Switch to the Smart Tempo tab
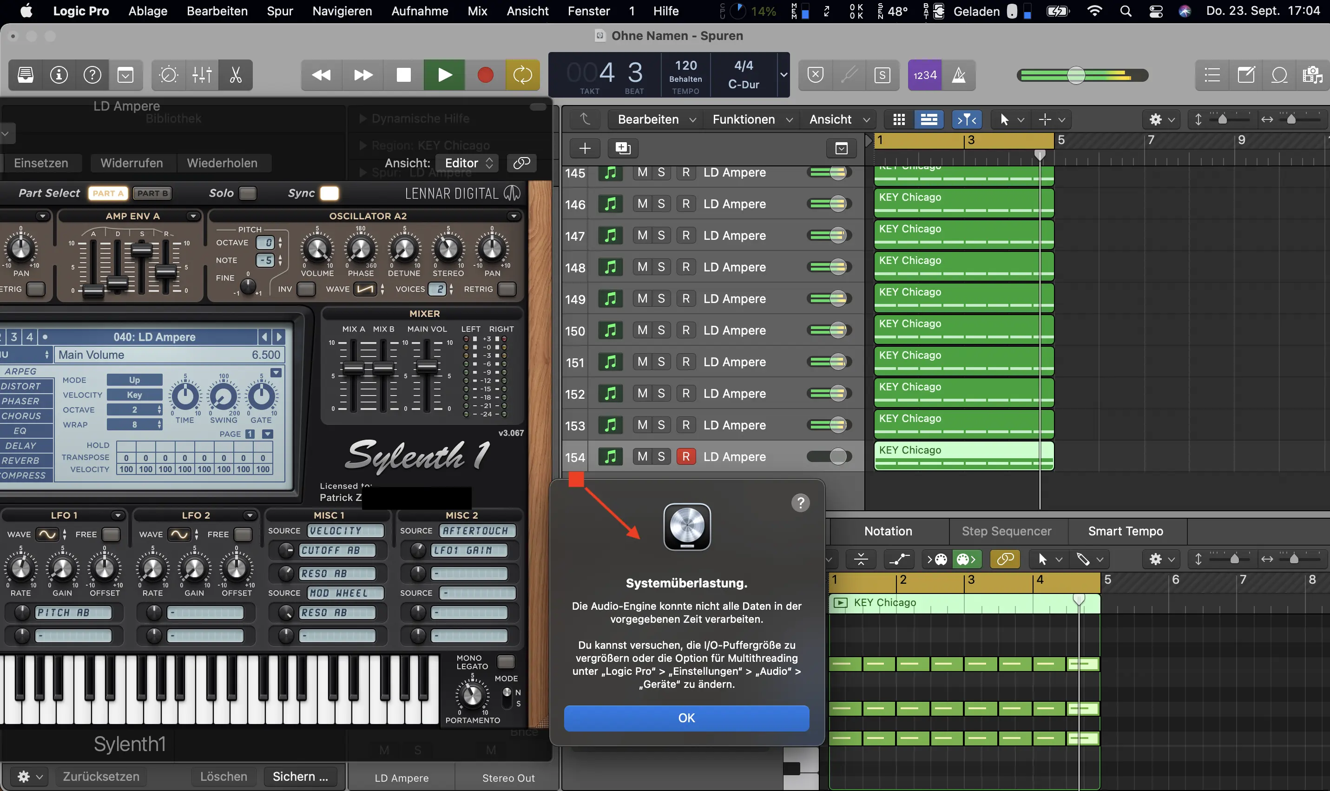 1126,531
